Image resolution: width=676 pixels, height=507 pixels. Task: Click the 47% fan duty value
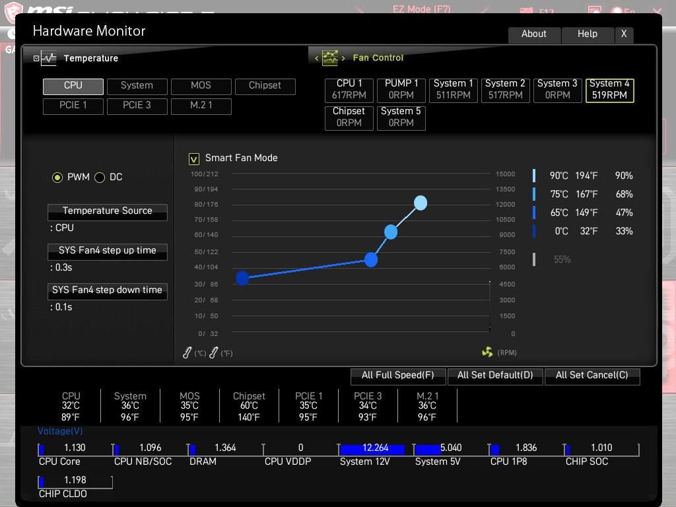[x=624, y=213]
